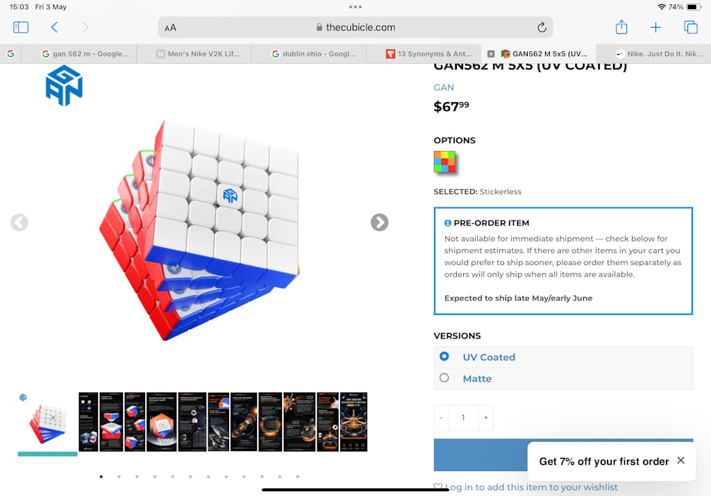This screenshot has height=496, width=711.
Task: Choose the Stickerless color swatch
Action: (x=445, y=162)
